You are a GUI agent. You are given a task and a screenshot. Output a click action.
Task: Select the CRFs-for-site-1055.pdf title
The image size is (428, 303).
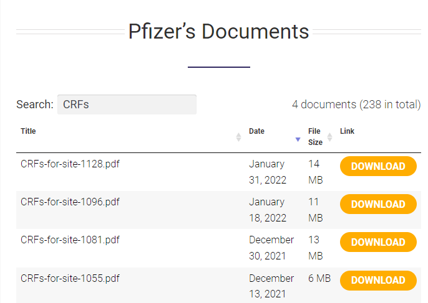[70, 279]
